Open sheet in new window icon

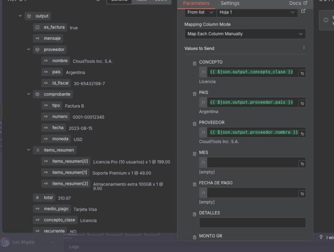[303, 11]
